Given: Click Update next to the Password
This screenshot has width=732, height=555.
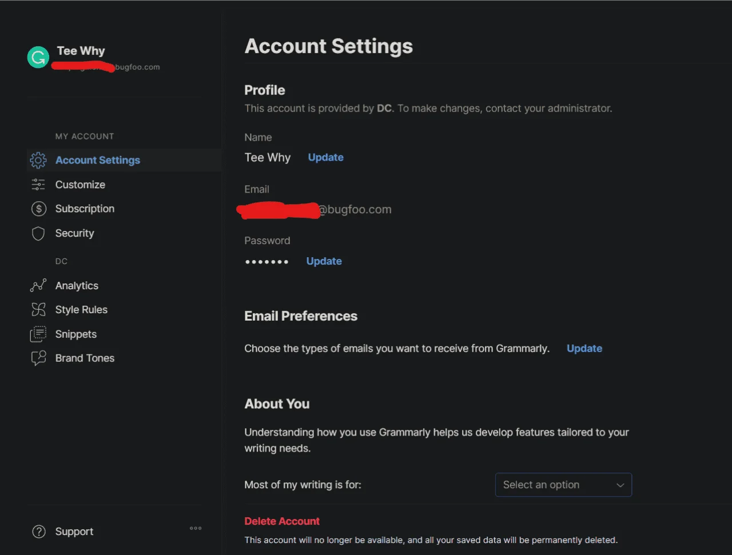Looking at the screenshot, I should pyautogui.click(x=324, y=261).
